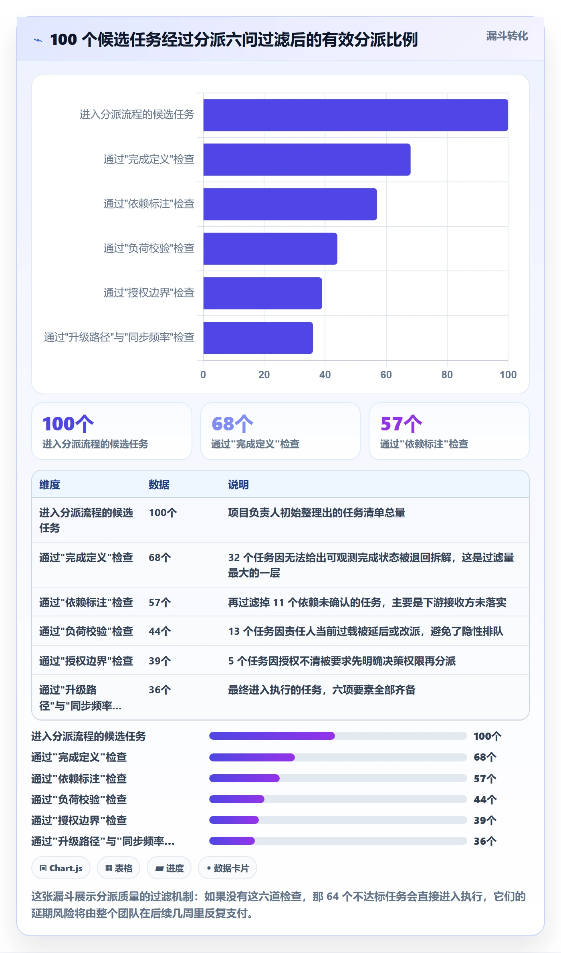
Task: Open the 68个 data card
Action: 280,431
